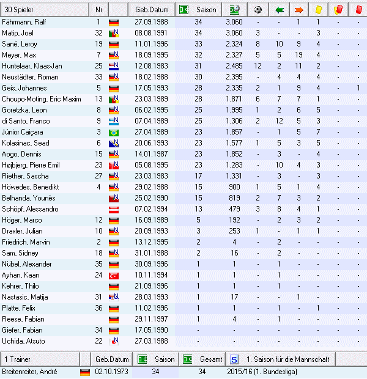The height and width of the screenshot is (379, 367).
Task: Click minutes value 479 for Schöpf
Action: tap(234, 209)
